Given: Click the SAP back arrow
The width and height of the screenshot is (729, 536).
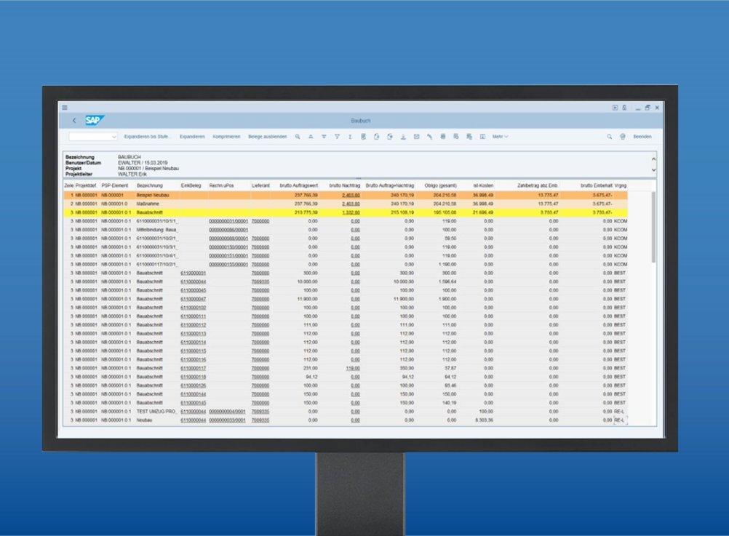Looking at the screenshot, I should 73,121.
